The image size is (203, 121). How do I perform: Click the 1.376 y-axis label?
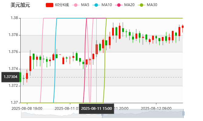(14, 52)
